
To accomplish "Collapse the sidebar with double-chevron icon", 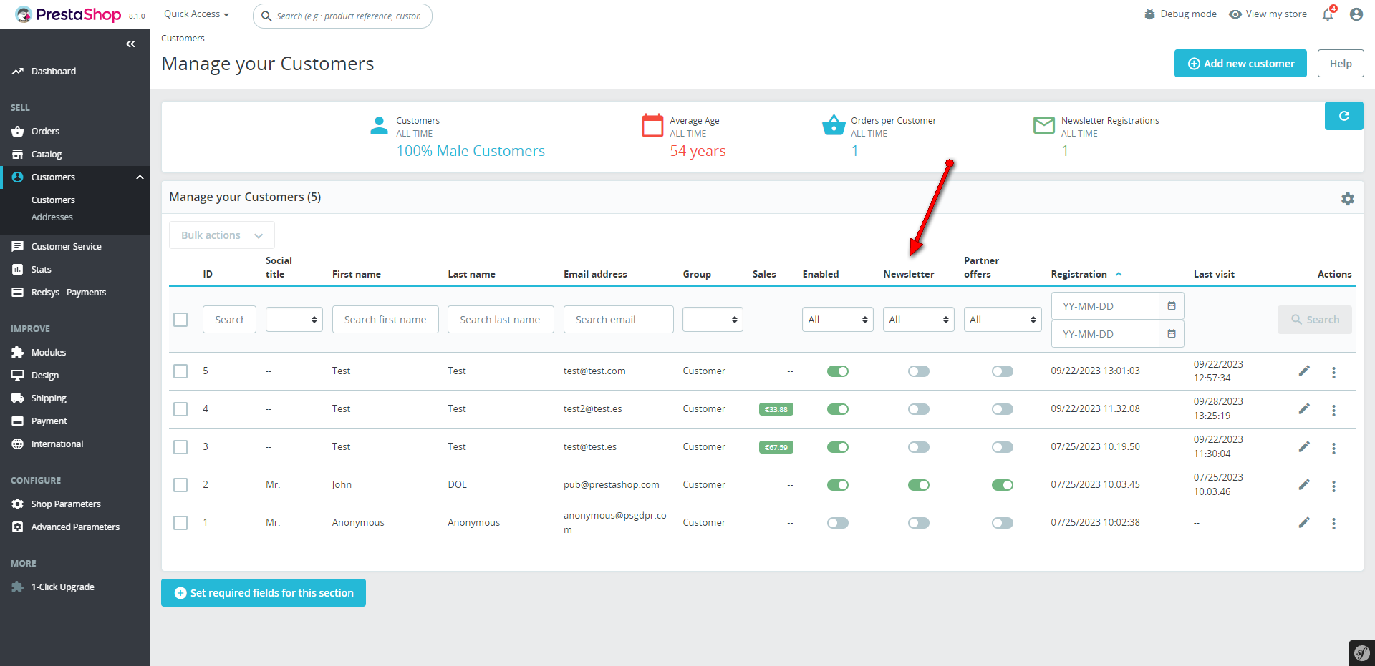I will click(x=130, y=44).
